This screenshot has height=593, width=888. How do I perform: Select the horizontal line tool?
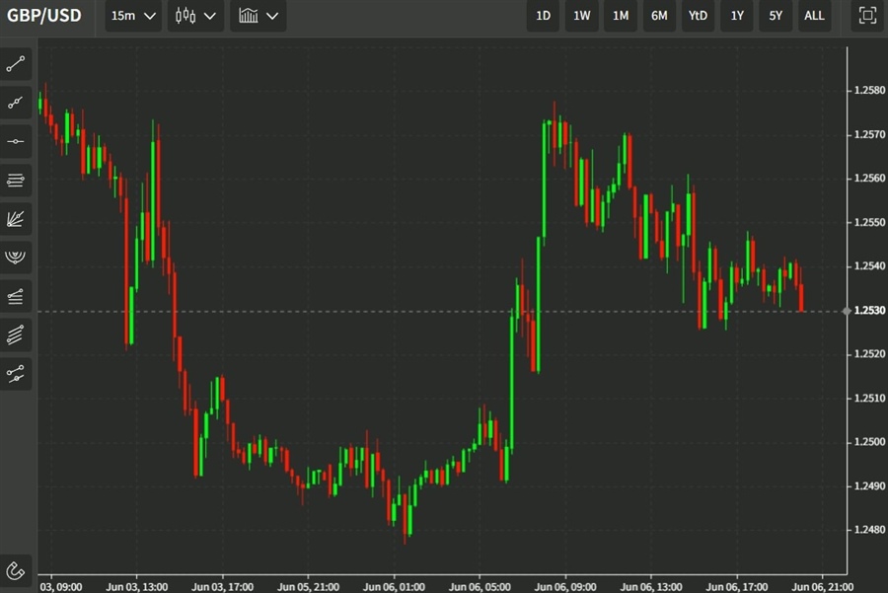point(15,141)
